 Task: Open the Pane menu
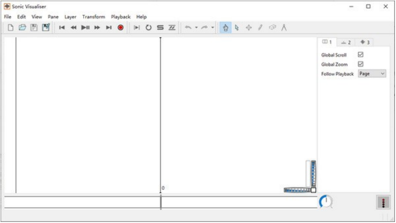(53, 17)
